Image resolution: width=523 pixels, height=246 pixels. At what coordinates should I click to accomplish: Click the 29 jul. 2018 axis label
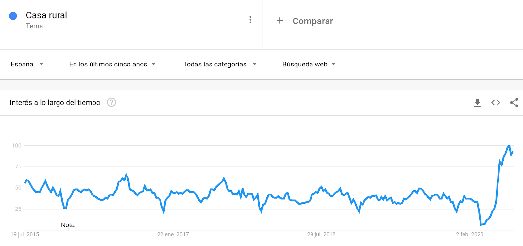[321, 234]
